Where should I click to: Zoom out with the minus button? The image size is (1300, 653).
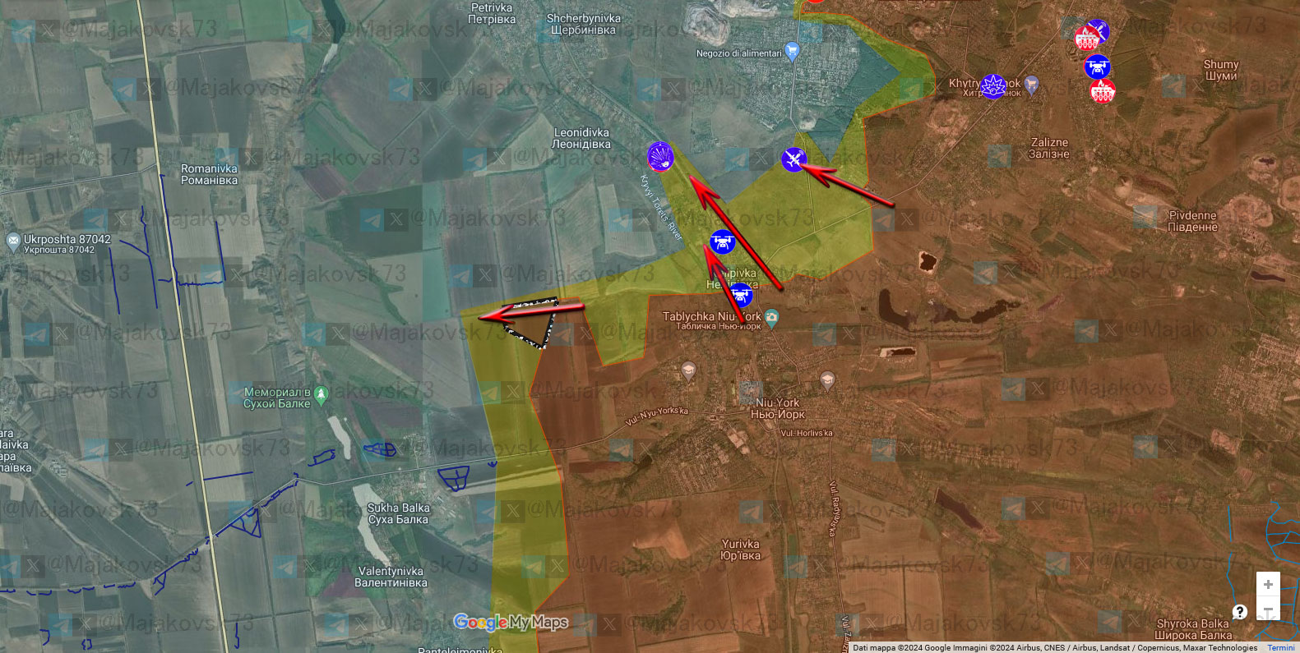click(x=1268, y=609)
